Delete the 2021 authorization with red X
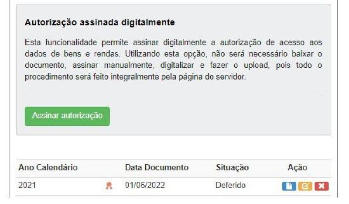The width and height of the screenshot is (349, 204). [x=322, y=186]
